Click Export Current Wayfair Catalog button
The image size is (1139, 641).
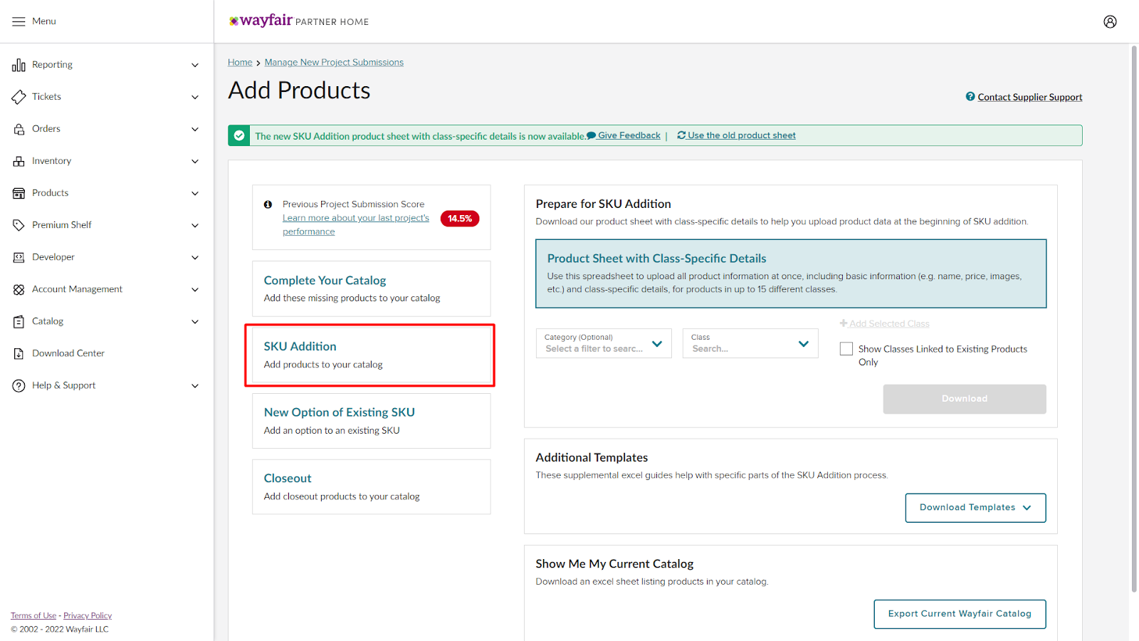tap(959, 614)
